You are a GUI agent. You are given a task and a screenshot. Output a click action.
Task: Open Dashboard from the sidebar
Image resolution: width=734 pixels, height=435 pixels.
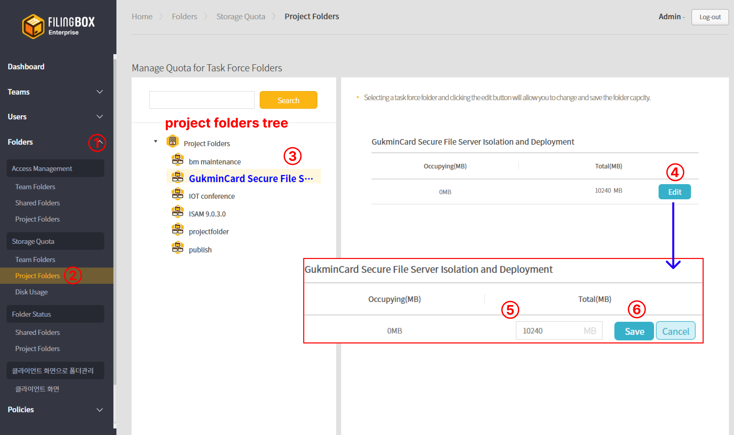click(26, 67)
